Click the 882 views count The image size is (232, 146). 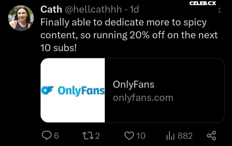pos(185,136)
